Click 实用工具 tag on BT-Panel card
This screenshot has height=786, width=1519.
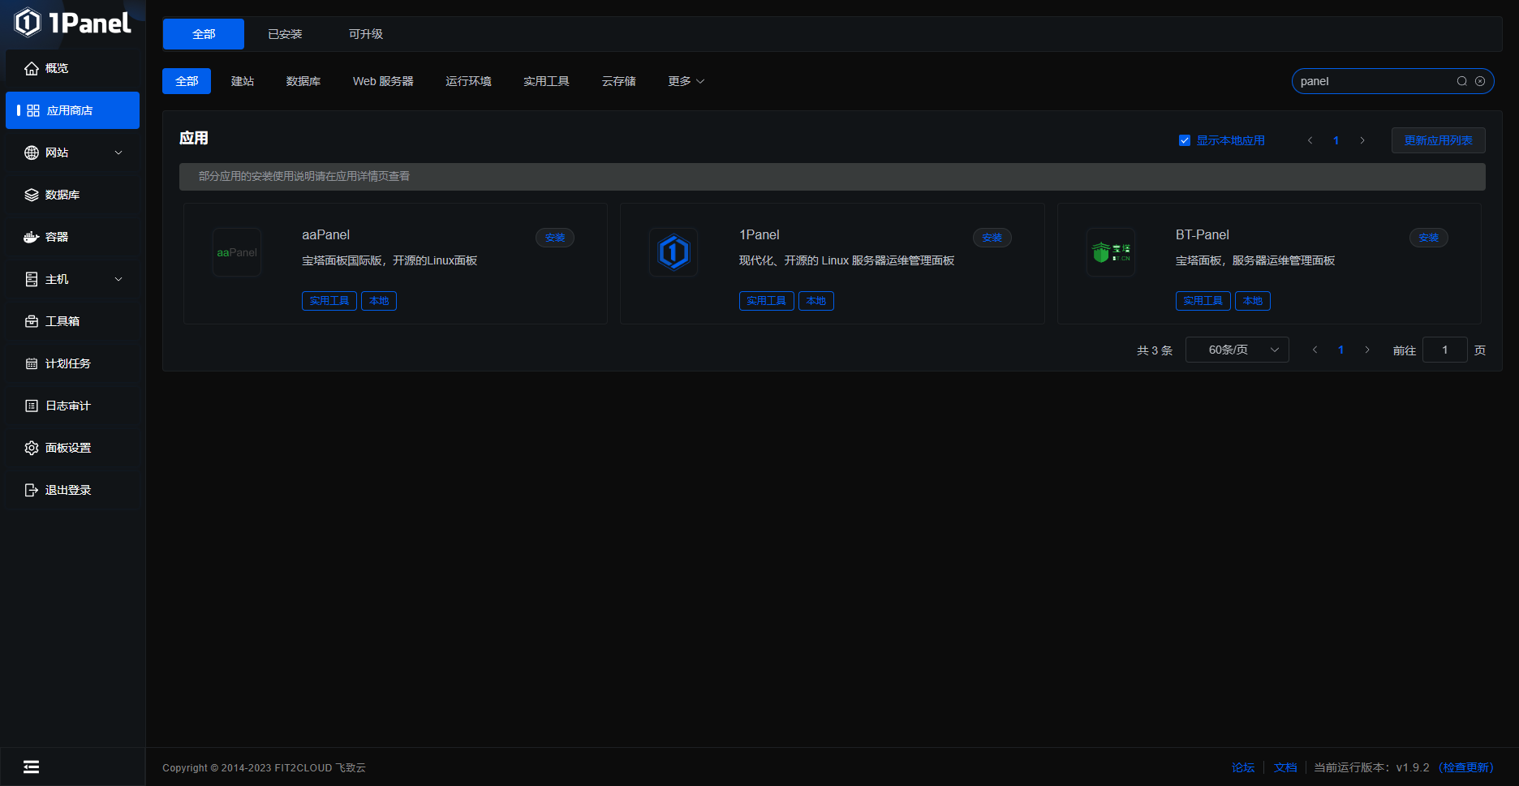[1203, 301]
